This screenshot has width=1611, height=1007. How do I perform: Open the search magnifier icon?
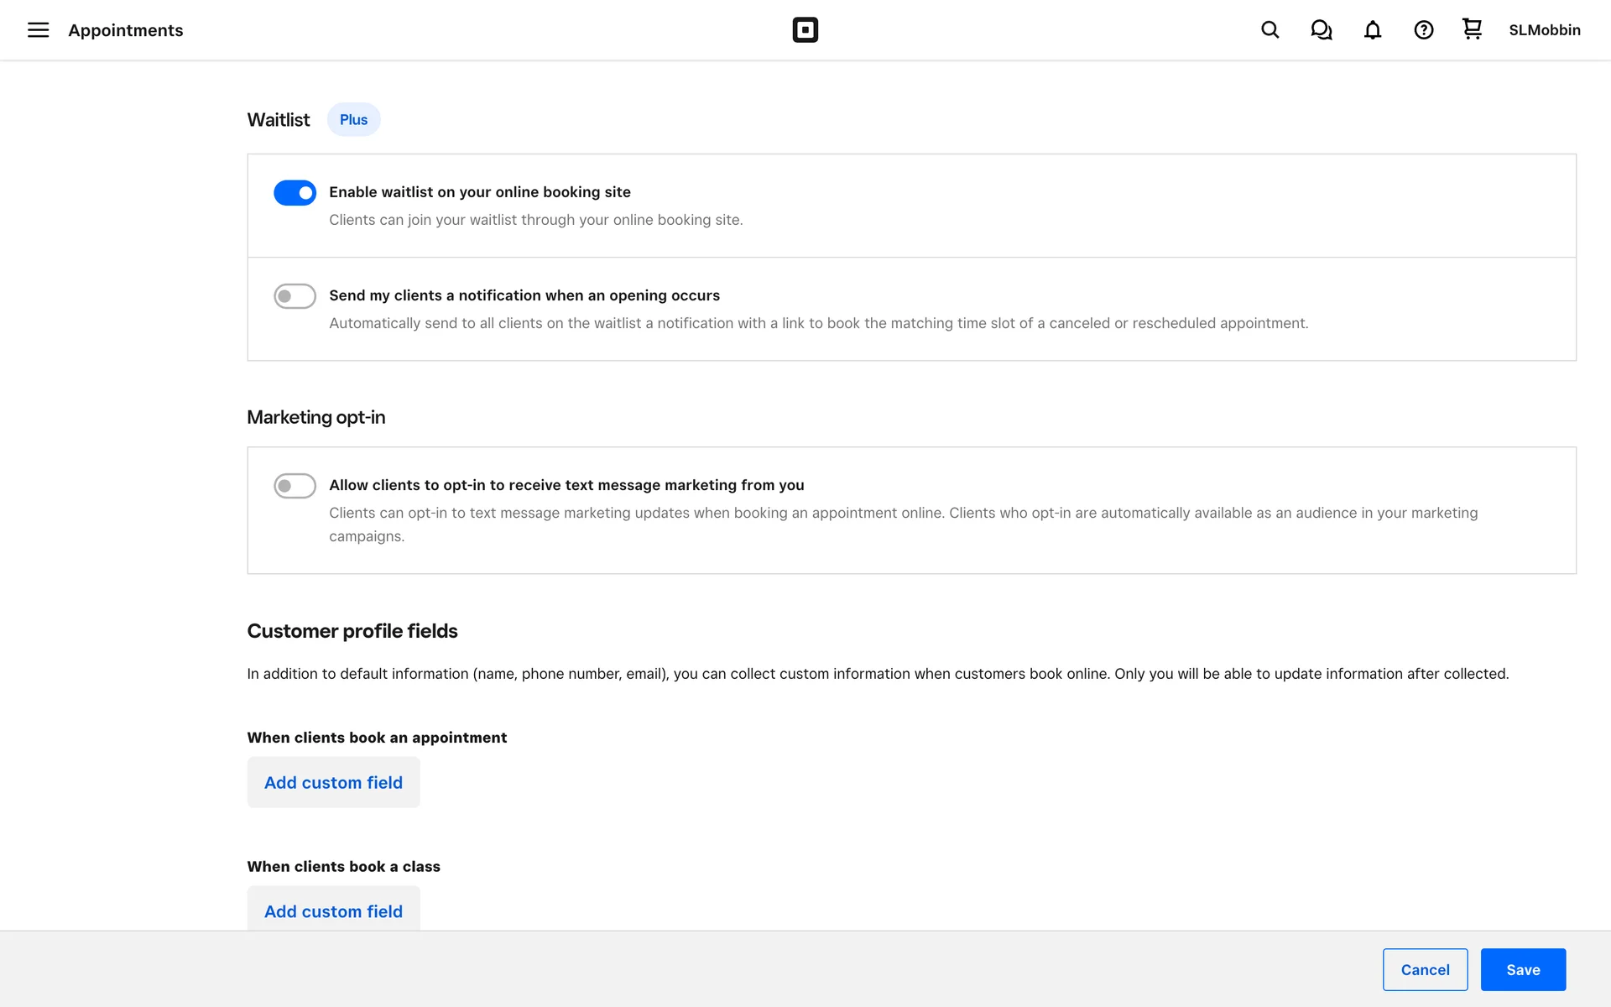coord(1270,30)
